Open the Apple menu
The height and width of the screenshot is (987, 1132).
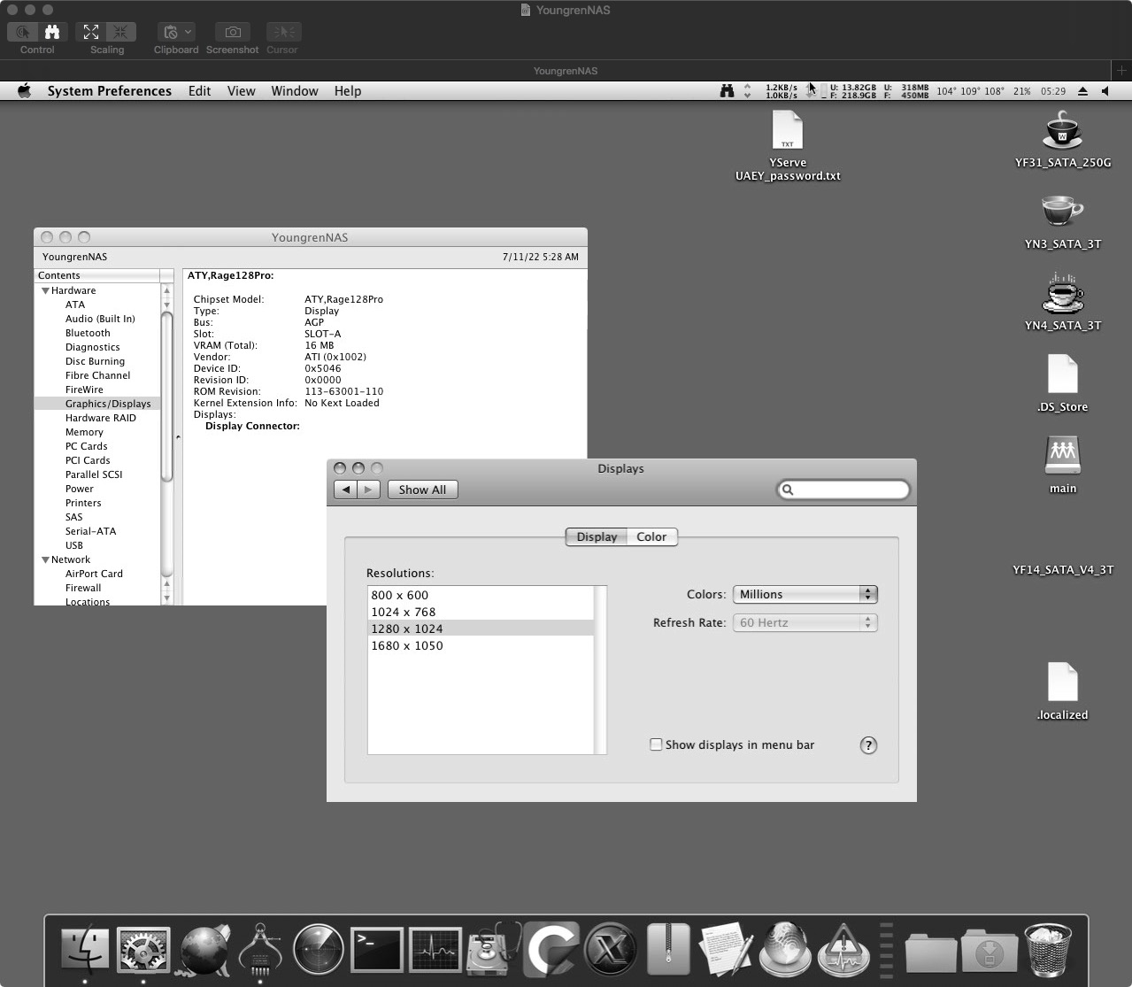tap(25, 90)
